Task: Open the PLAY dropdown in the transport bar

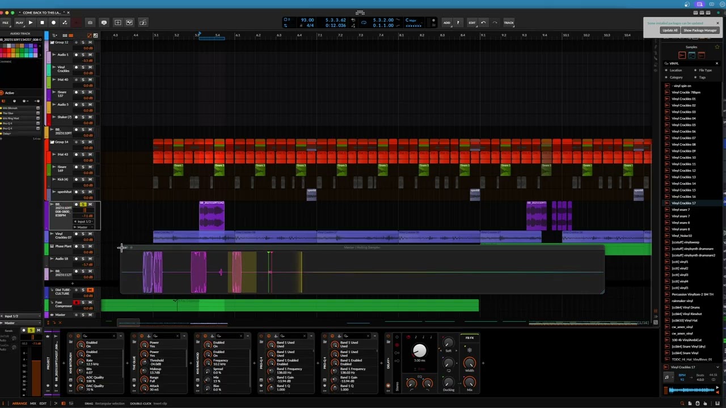Action: pos(20,23)
